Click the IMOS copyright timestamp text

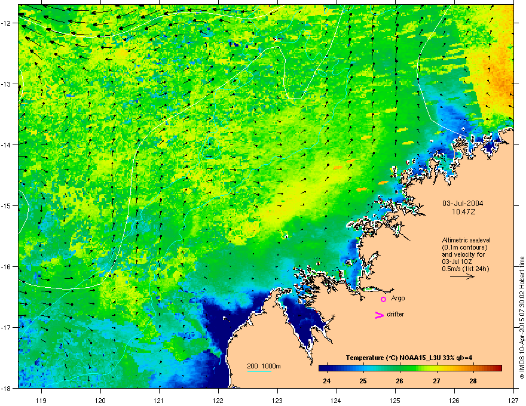[x=522, y=318]
